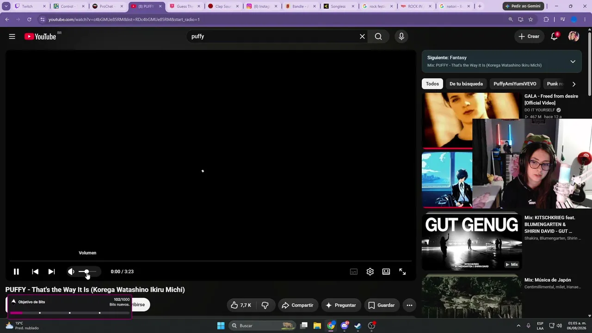Open the Windows Start menu
The image size is (592, 333).
[221, 326]
